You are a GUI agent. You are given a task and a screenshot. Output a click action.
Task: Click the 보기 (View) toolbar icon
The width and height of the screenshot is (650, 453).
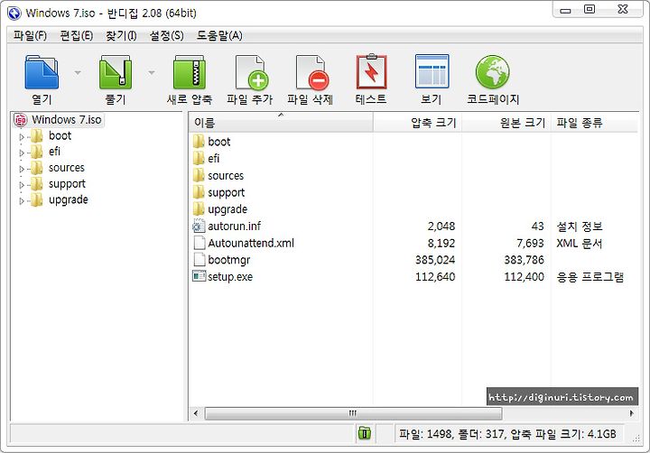pyautogui.click(x=432, y=71)
